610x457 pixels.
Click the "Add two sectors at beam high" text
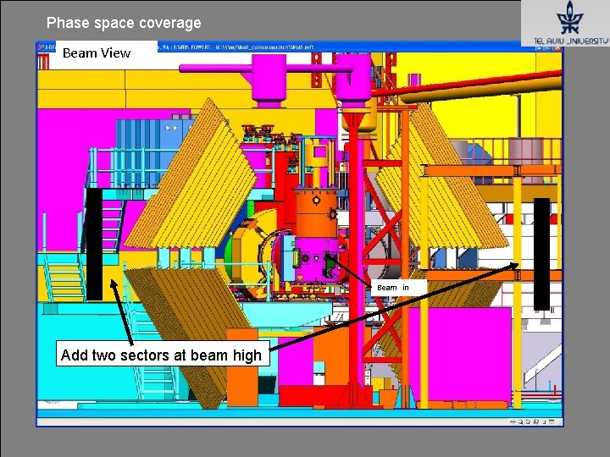[x=161, y=355]
